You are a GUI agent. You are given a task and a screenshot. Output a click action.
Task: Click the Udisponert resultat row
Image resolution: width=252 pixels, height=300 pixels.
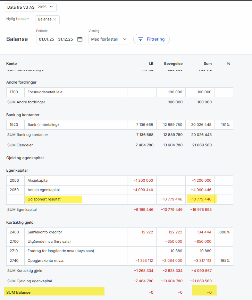[44, 199]
